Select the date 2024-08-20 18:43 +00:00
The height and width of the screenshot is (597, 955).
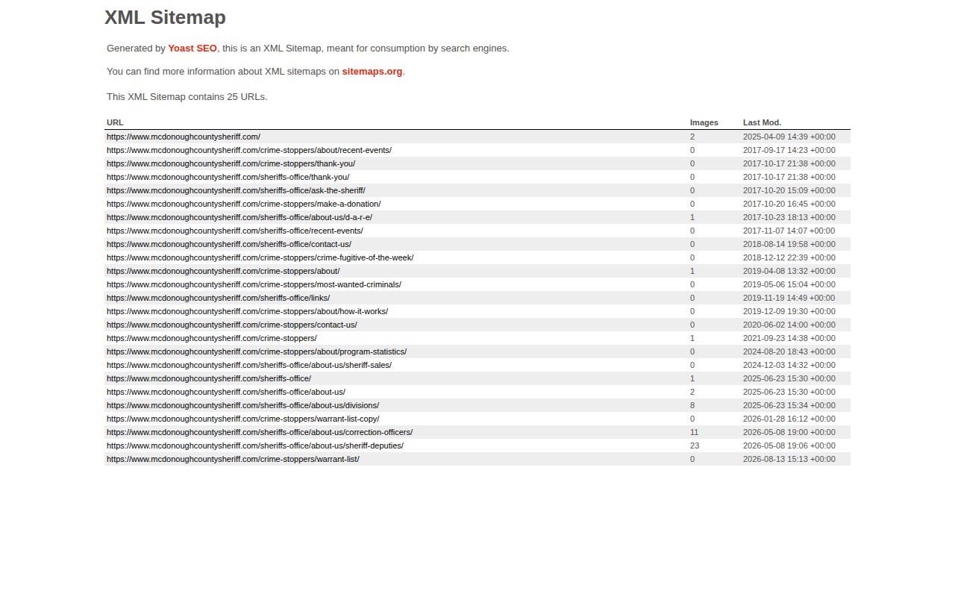coord(789,351)
